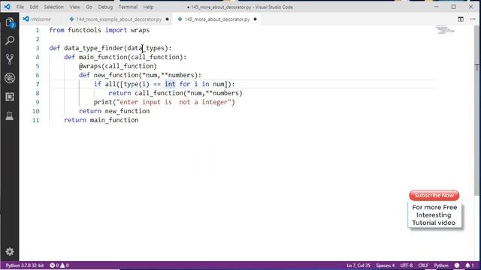Change language mode via Python
The height and width of the screenshot is (270, 481).
[441, 265]
